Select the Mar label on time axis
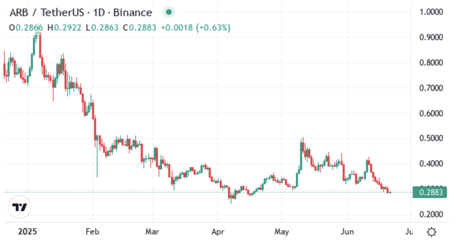The height and width of the screenshot is (243, 458). coord(152,232)
